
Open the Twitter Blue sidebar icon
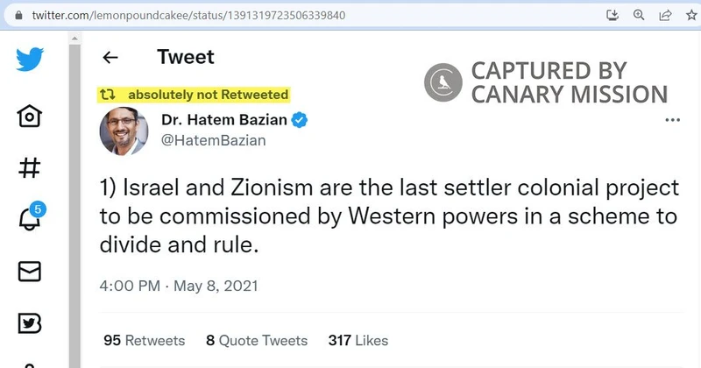[x=29, y=323]
